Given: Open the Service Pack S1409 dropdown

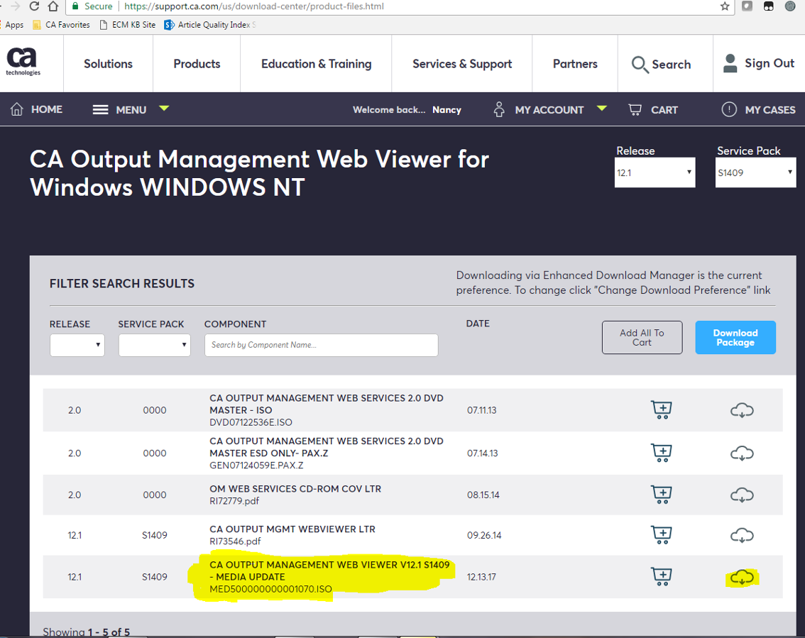Looking at the screenshot, I should click(755, 172).
